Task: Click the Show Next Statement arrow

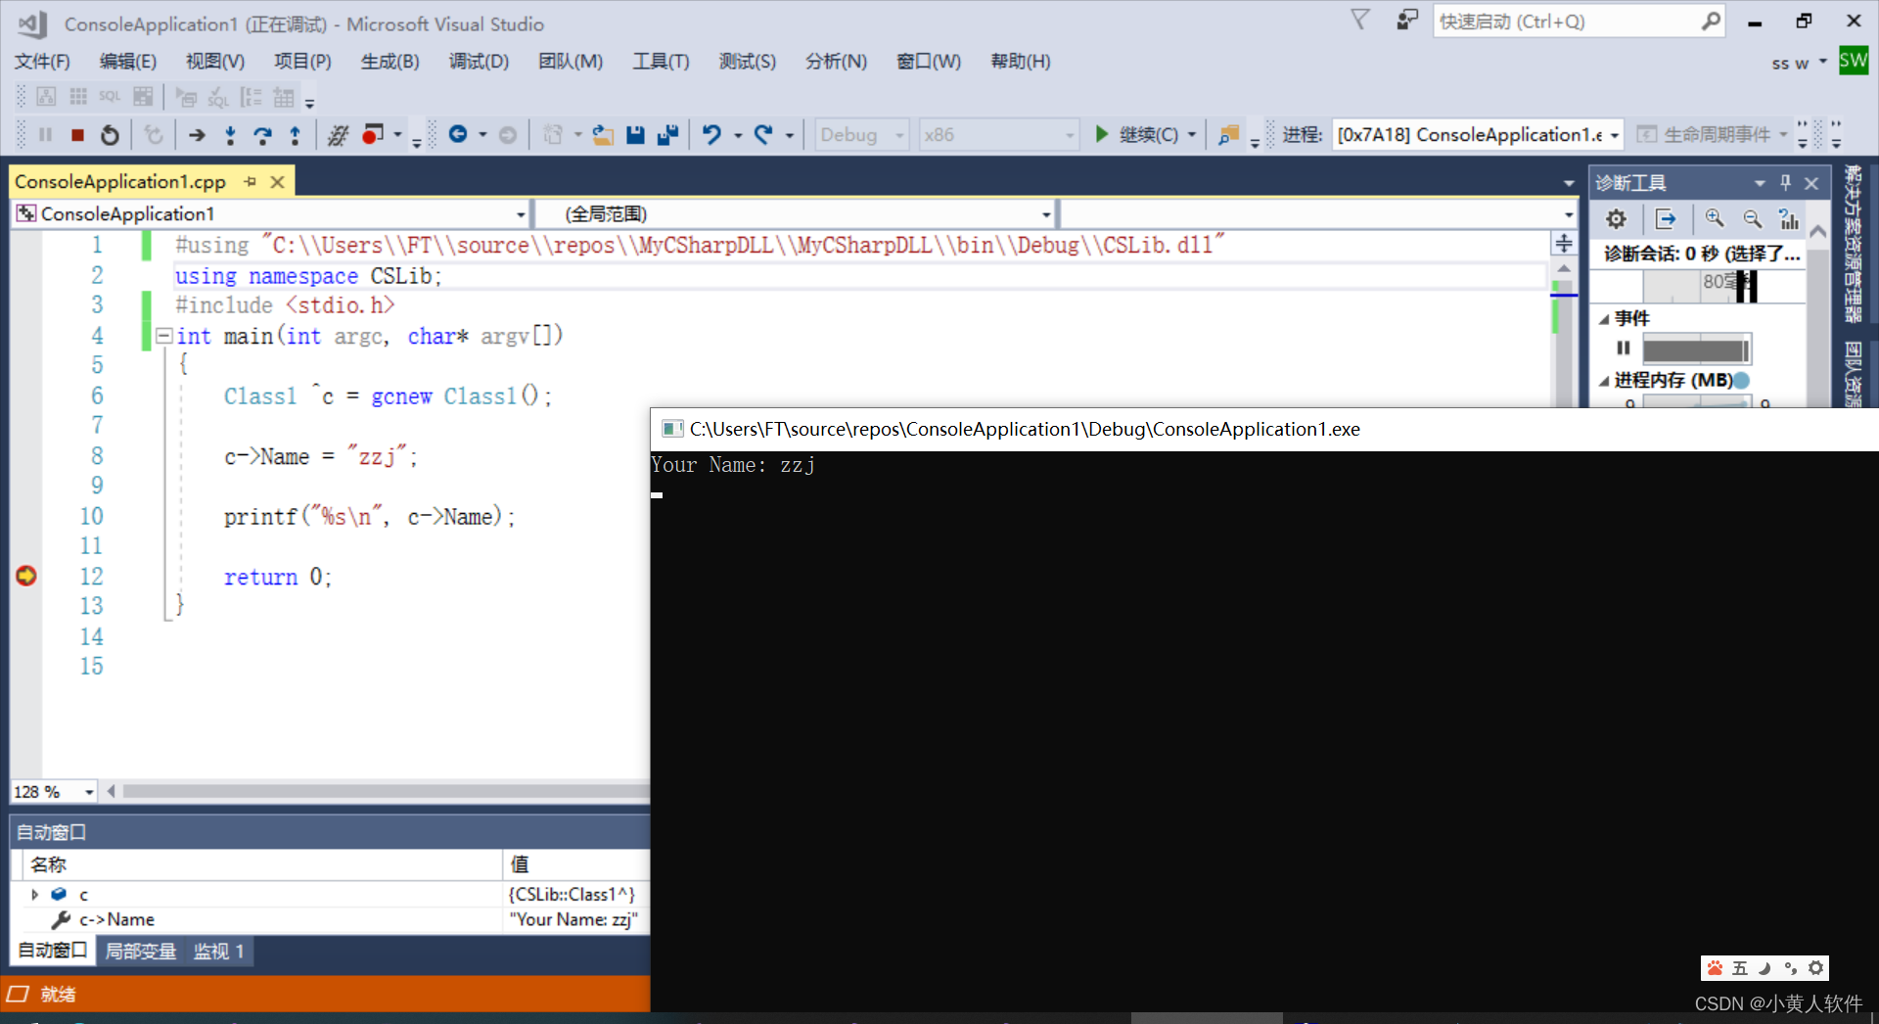Action: pos(197,135)
